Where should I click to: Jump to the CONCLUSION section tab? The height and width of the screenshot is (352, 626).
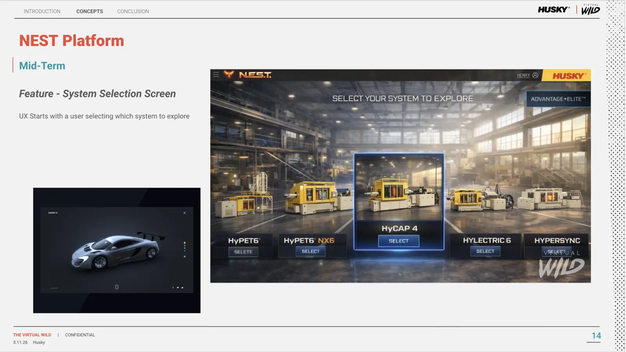coord(133,11)
